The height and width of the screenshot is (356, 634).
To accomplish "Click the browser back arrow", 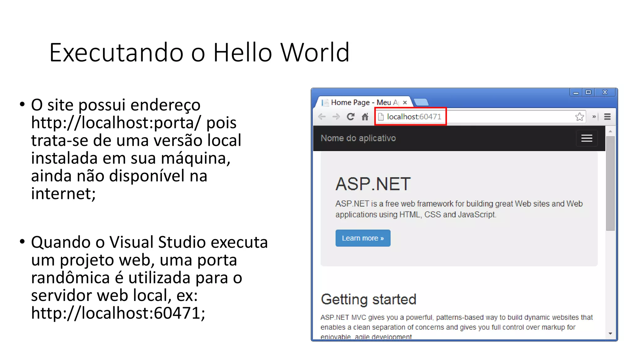I will (x=322, y=117).
